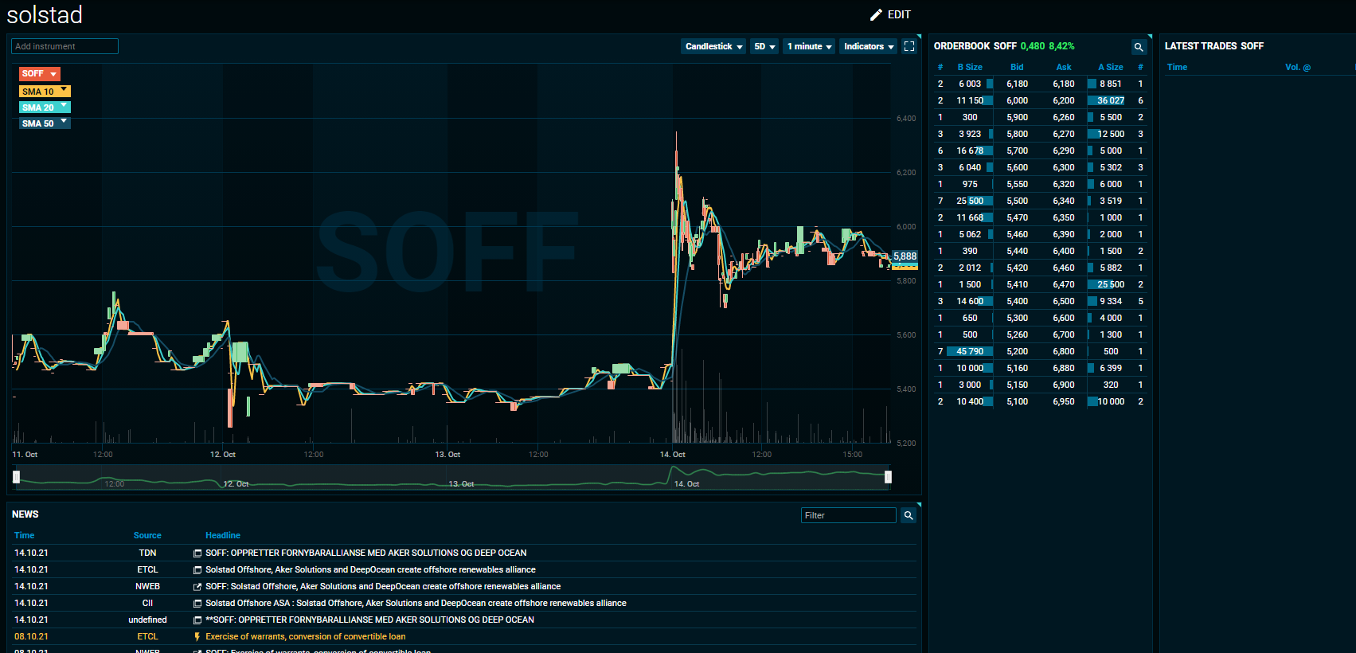
Task: Open the TDN news document icon
Action: click(197, 553)
